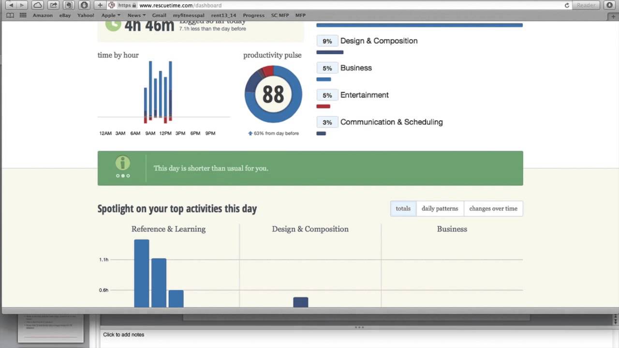Viewport: 619px width, 348px height.
Task: Click the Share arrow toolbar button
Action: [54, 5]
